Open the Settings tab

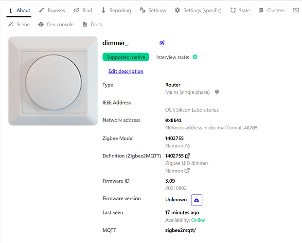153,10
